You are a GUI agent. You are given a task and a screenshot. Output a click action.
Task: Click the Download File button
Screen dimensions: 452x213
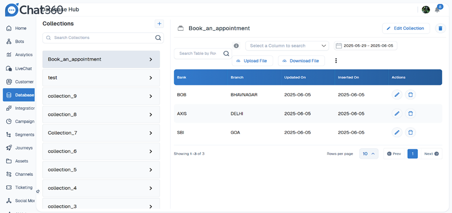point(301,61)
